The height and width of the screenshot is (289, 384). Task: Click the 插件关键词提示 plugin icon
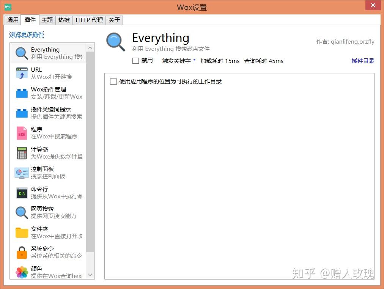click(x=21, y=113)
